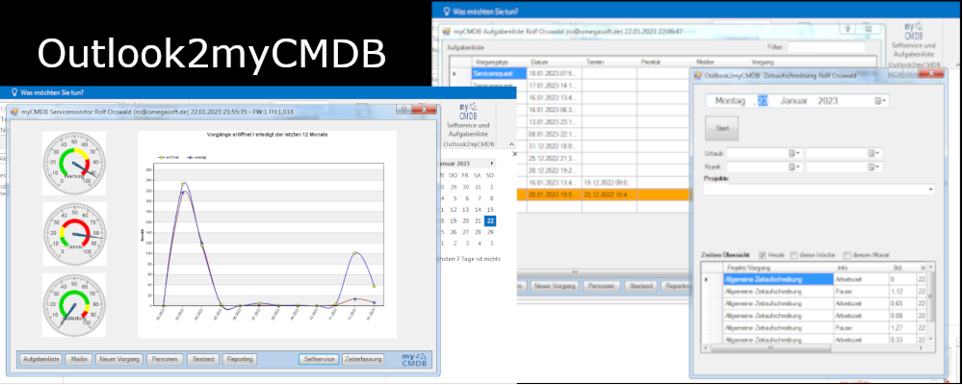The height and width of the screenshot is (385, 963).
Task: Click the Selfservice button in Servicemonitor
Action: [x=319, y=359]
